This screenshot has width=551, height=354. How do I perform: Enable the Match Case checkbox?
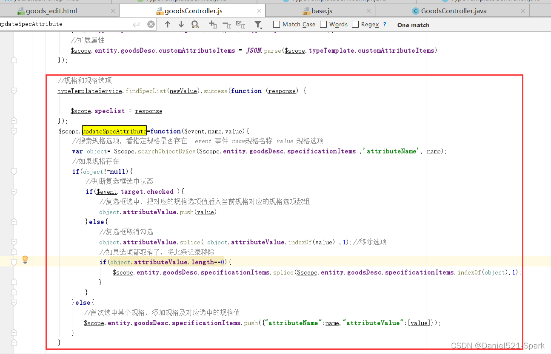pos(277,24)
